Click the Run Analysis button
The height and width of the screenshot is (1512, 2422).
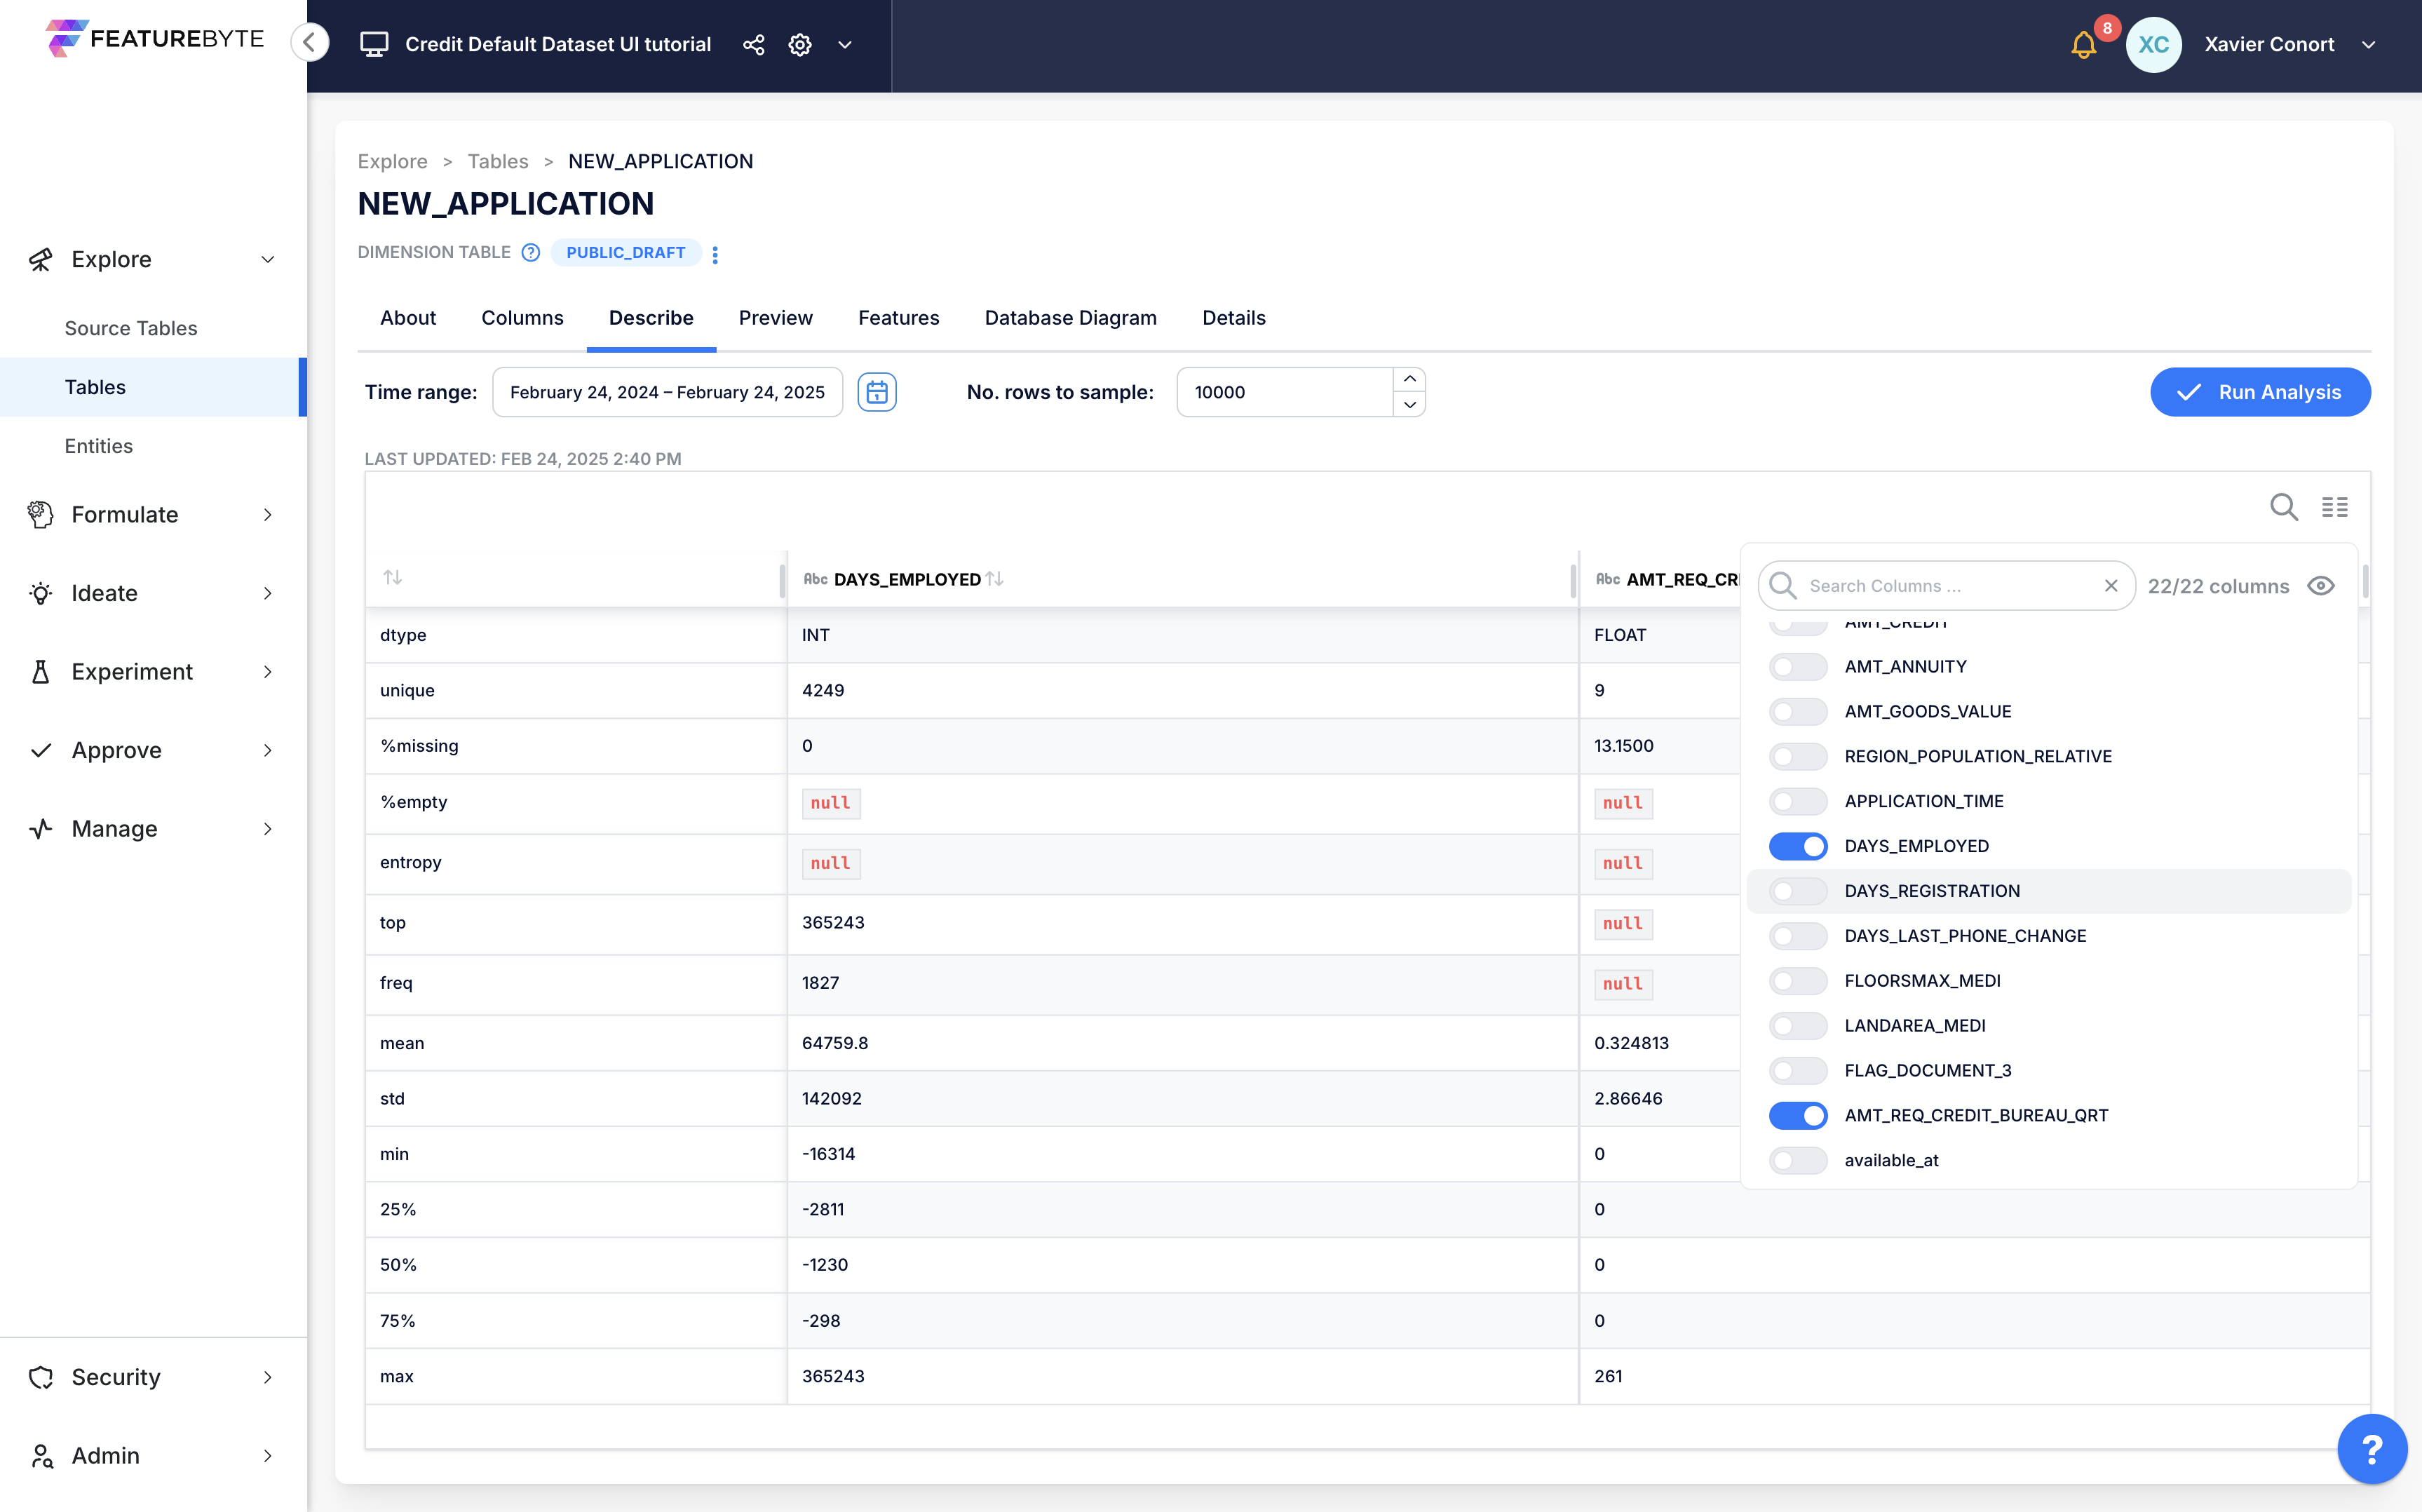pyautogui.click(x=2260, y=392)
